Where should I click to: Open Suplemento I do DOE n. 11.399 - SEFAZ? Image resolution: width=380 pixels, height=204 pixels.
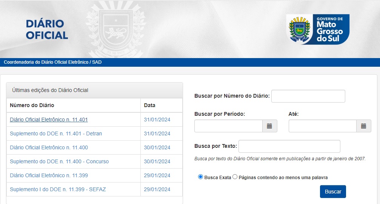(x=58, y=189)
